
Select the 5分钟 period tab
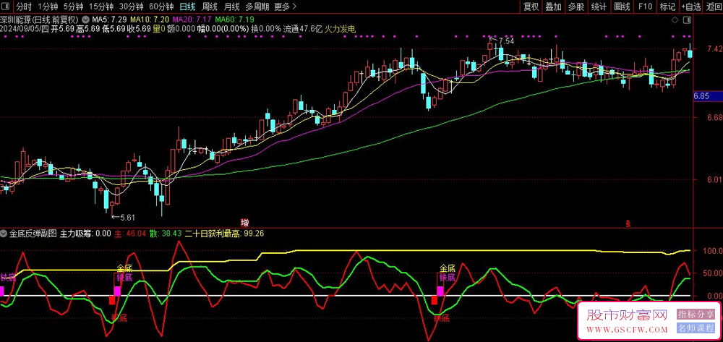click(x=73, y=7)
